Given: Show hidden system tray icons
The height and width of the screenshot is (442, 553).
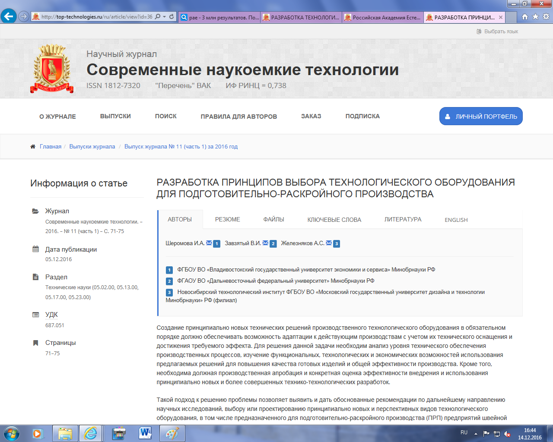Looking at the screenshot, I should (476, 433).
